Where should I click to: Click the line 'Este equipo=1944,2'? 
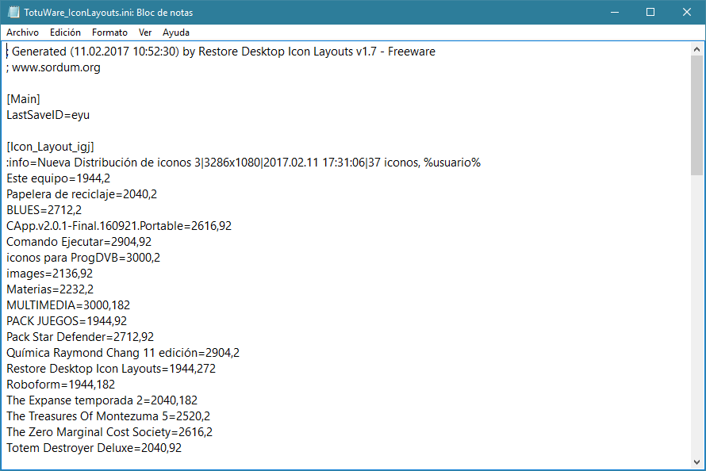(58, 178)
